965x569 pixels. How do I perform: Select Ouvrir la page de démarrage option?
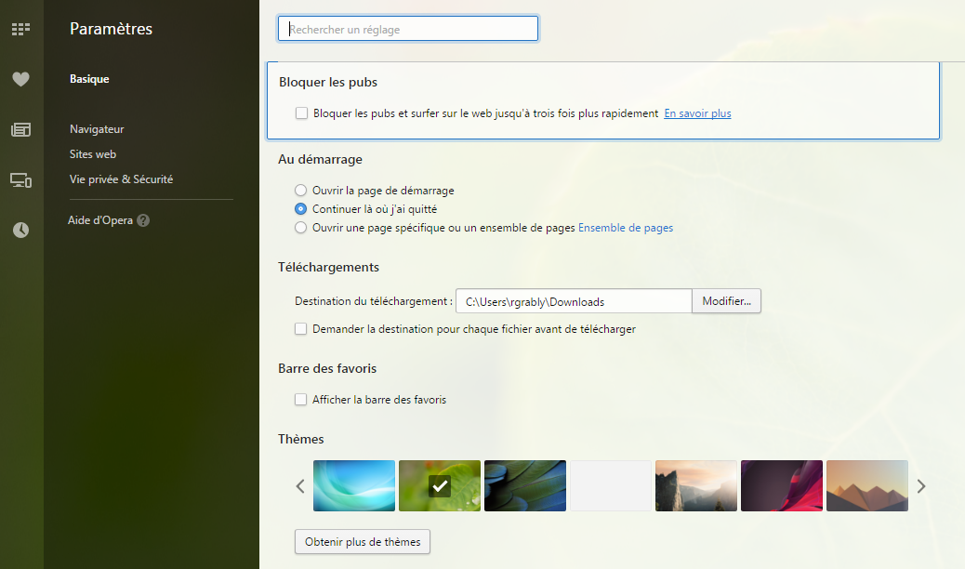[x=300, y=191]
